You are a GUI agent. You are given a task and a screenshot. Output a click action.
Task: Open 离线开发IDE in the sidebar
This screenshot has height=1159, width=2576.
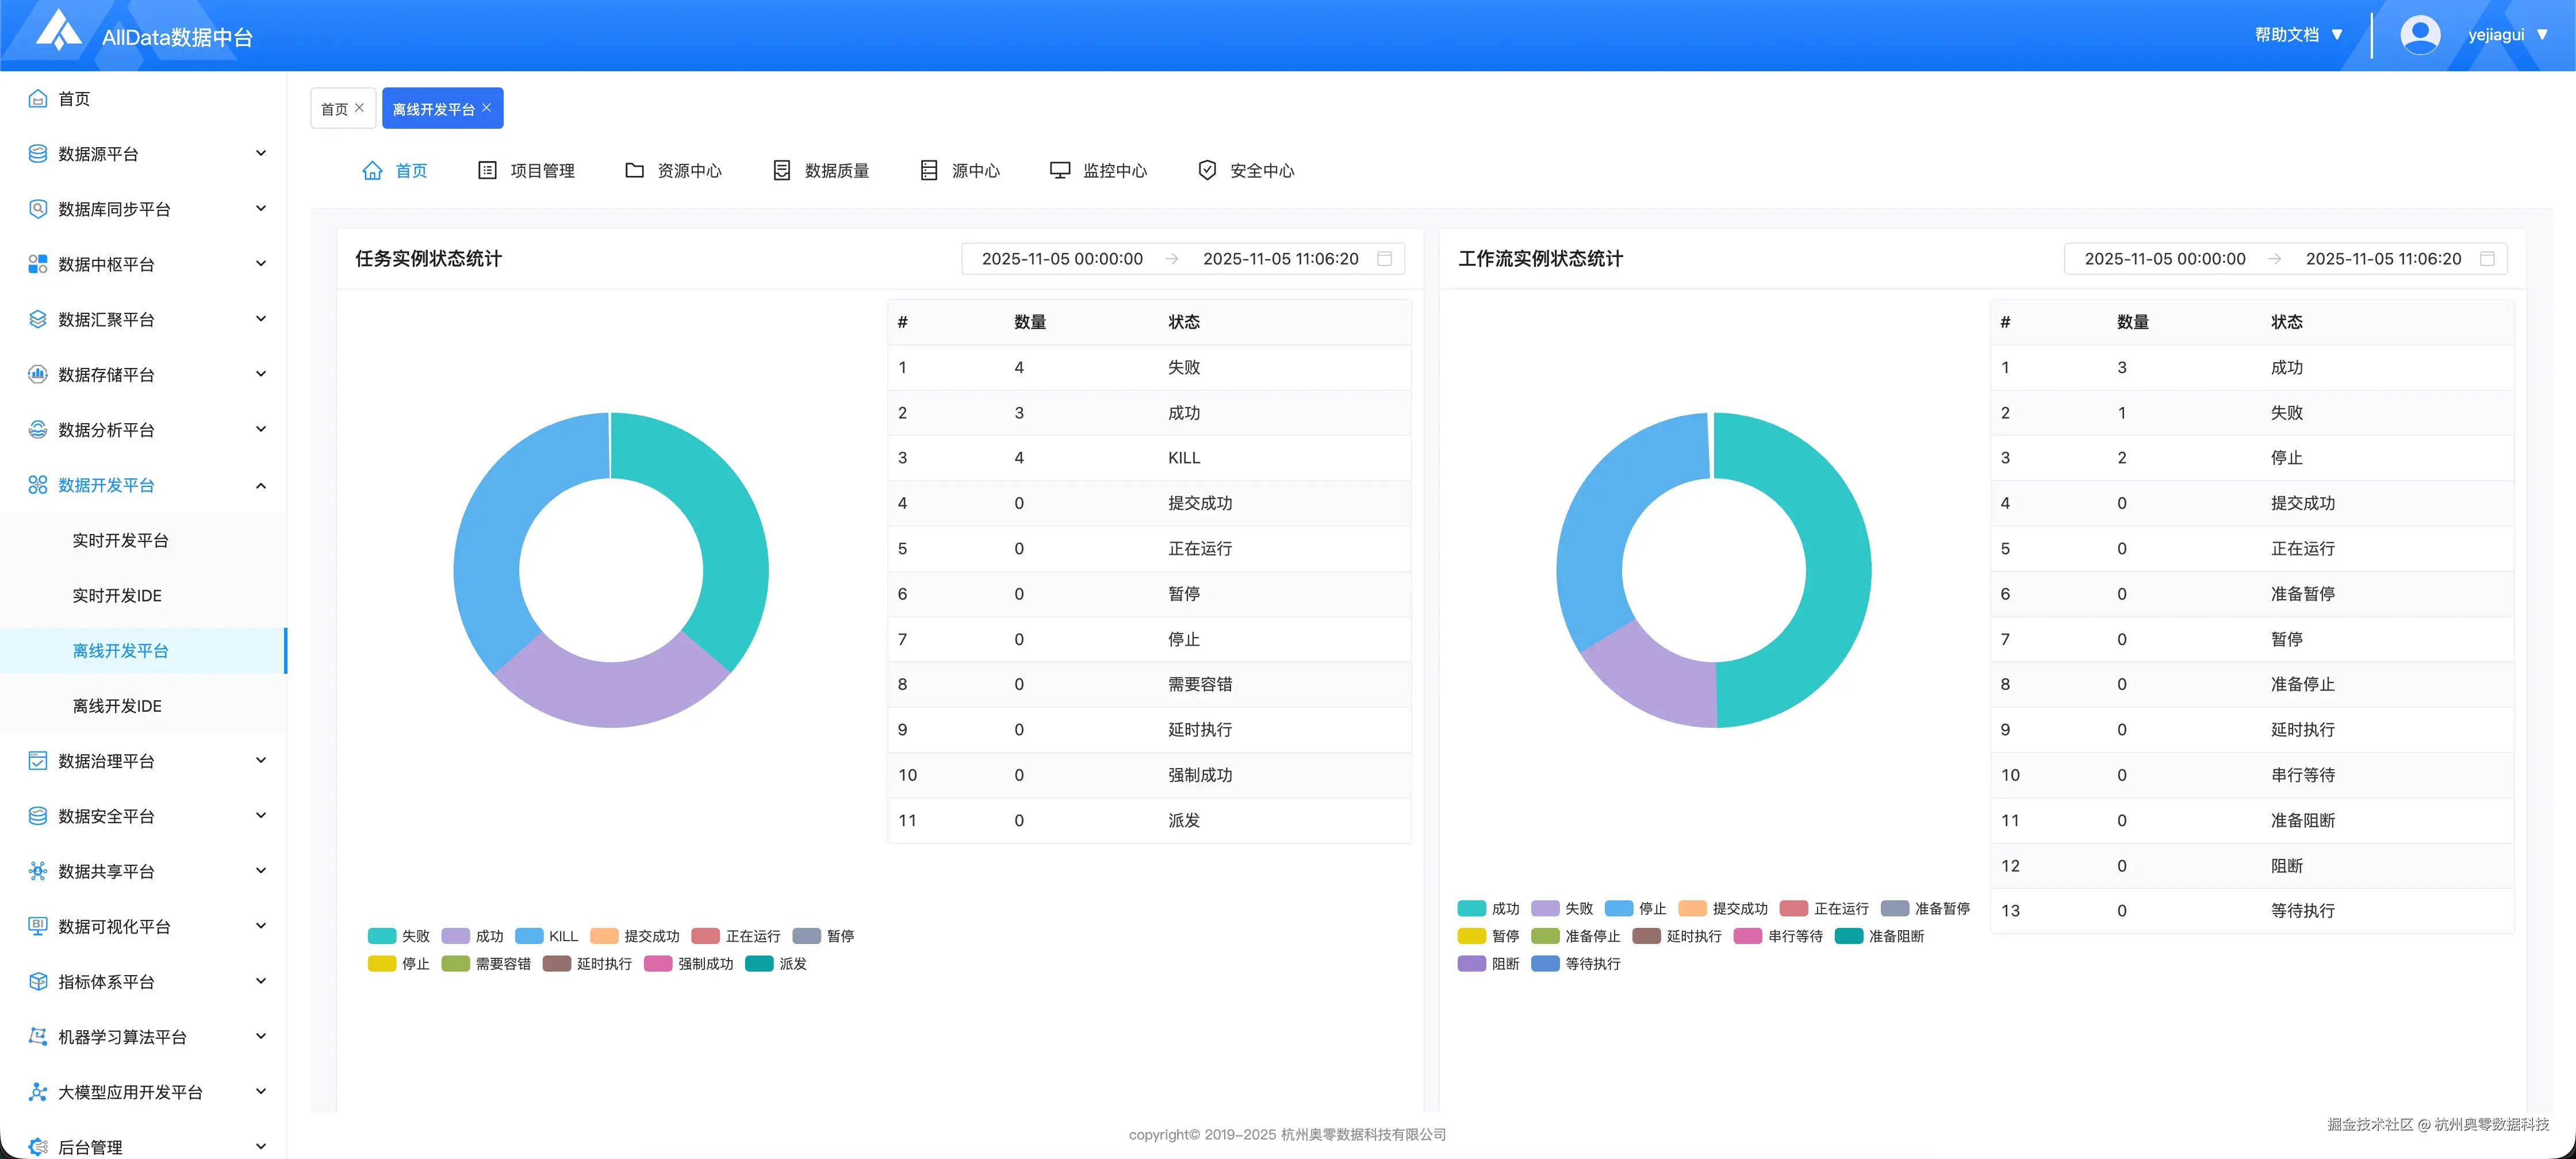[117, 706]
